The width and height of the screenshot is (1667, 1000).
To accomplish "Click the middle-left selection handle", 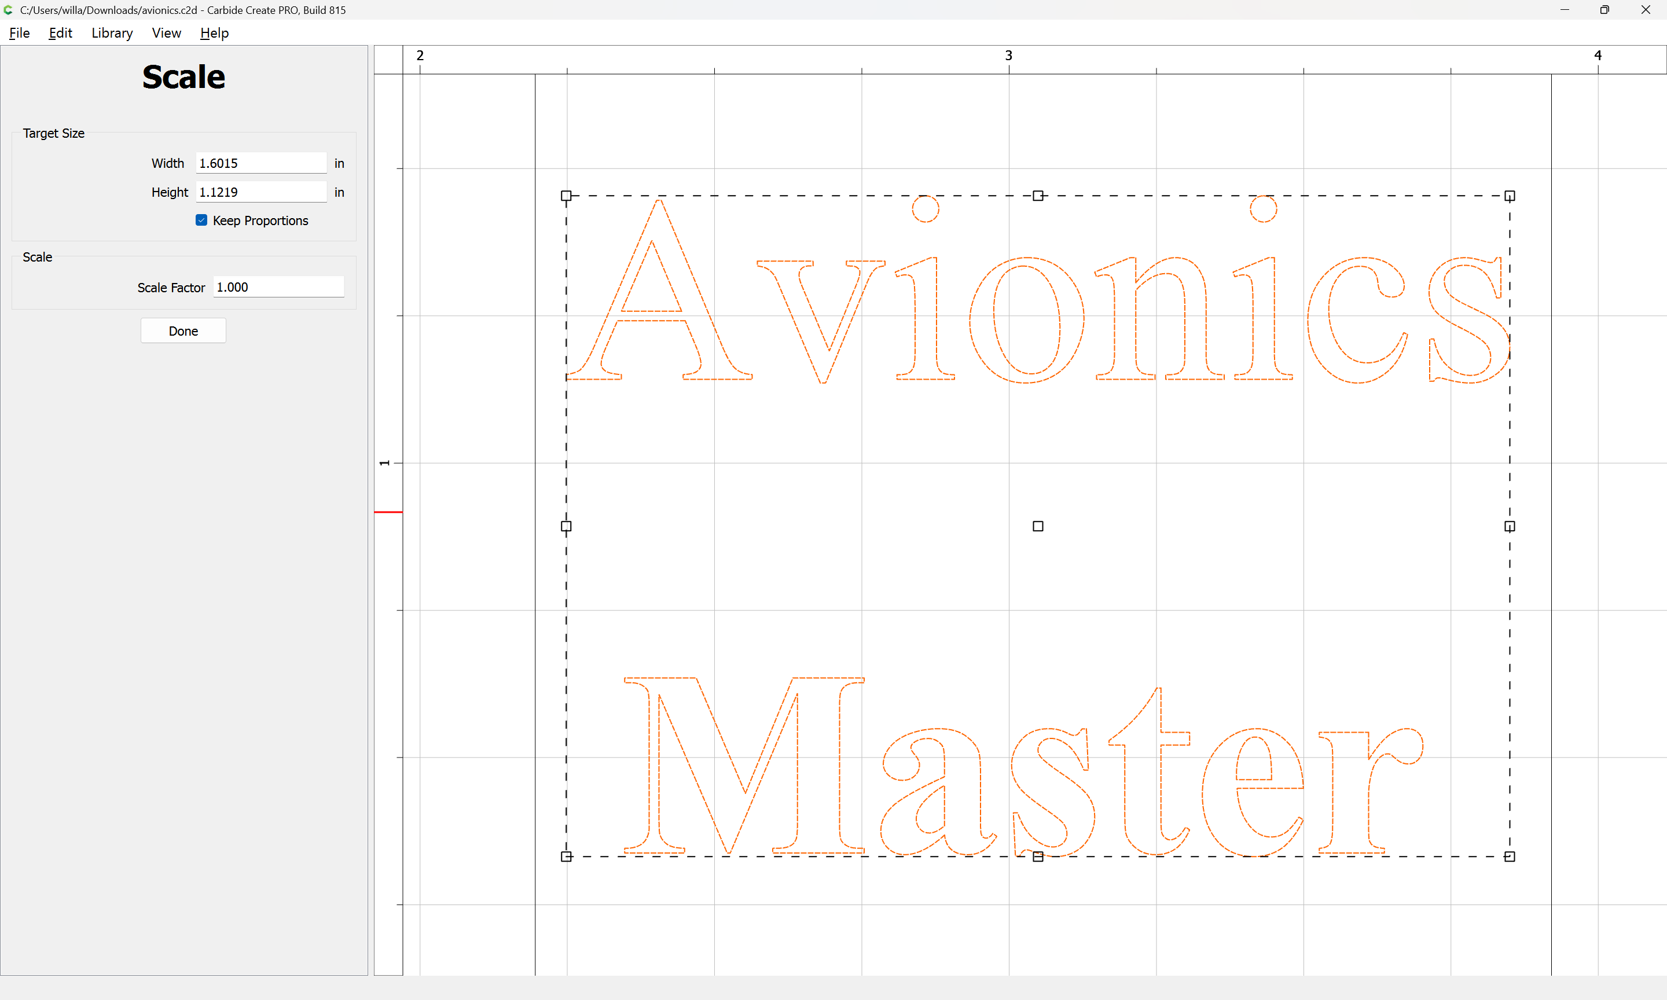I will (x=566, y=526).
